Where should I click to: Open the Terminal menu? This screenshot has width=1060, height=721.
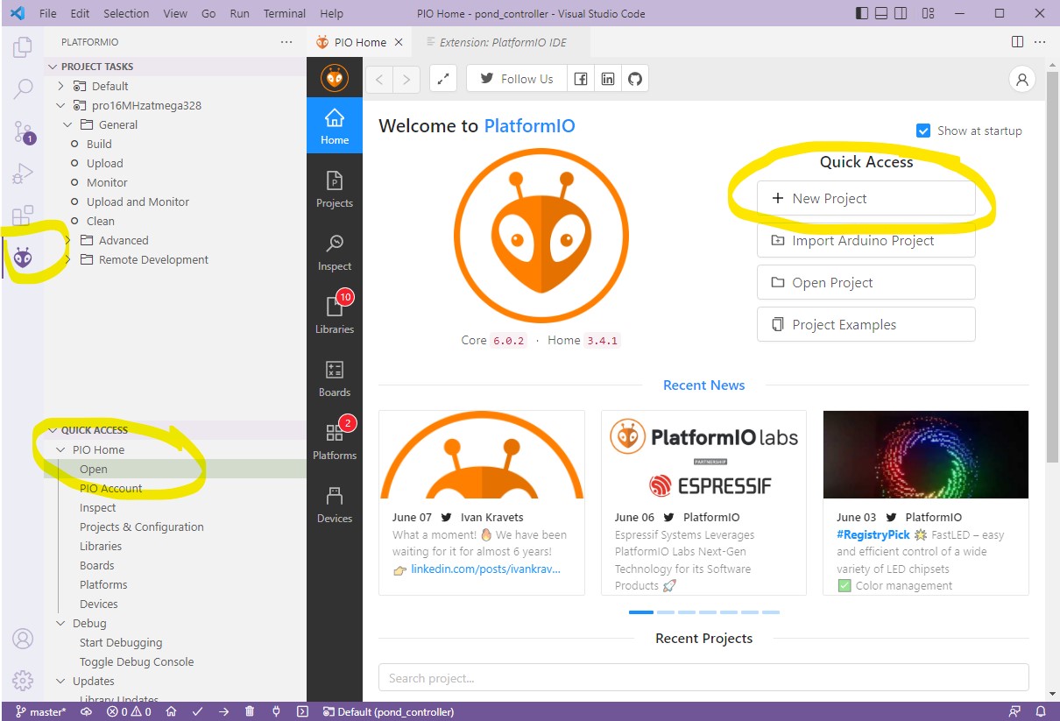tap(284, 13)
